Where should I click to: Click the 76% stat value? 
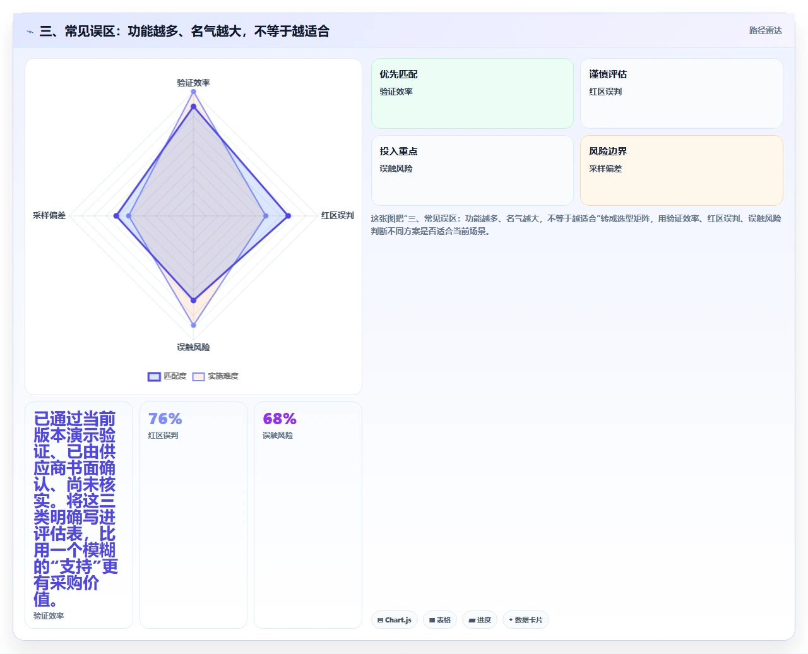tap(165, 419)
